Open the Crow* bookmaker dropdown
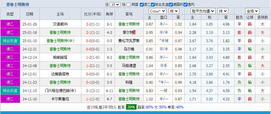271x114 pixels. (158, 11)
